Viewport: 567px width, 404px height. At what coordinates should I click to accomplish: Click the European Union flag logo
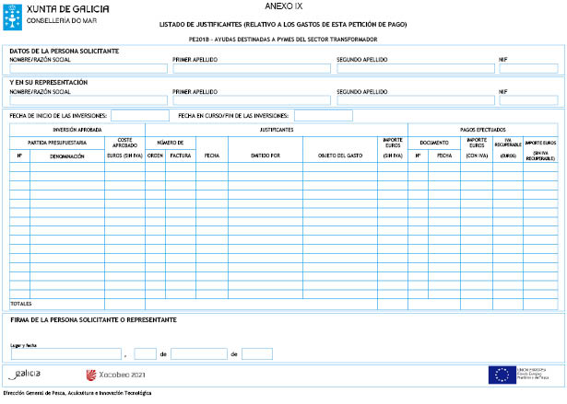click(502, 375)
